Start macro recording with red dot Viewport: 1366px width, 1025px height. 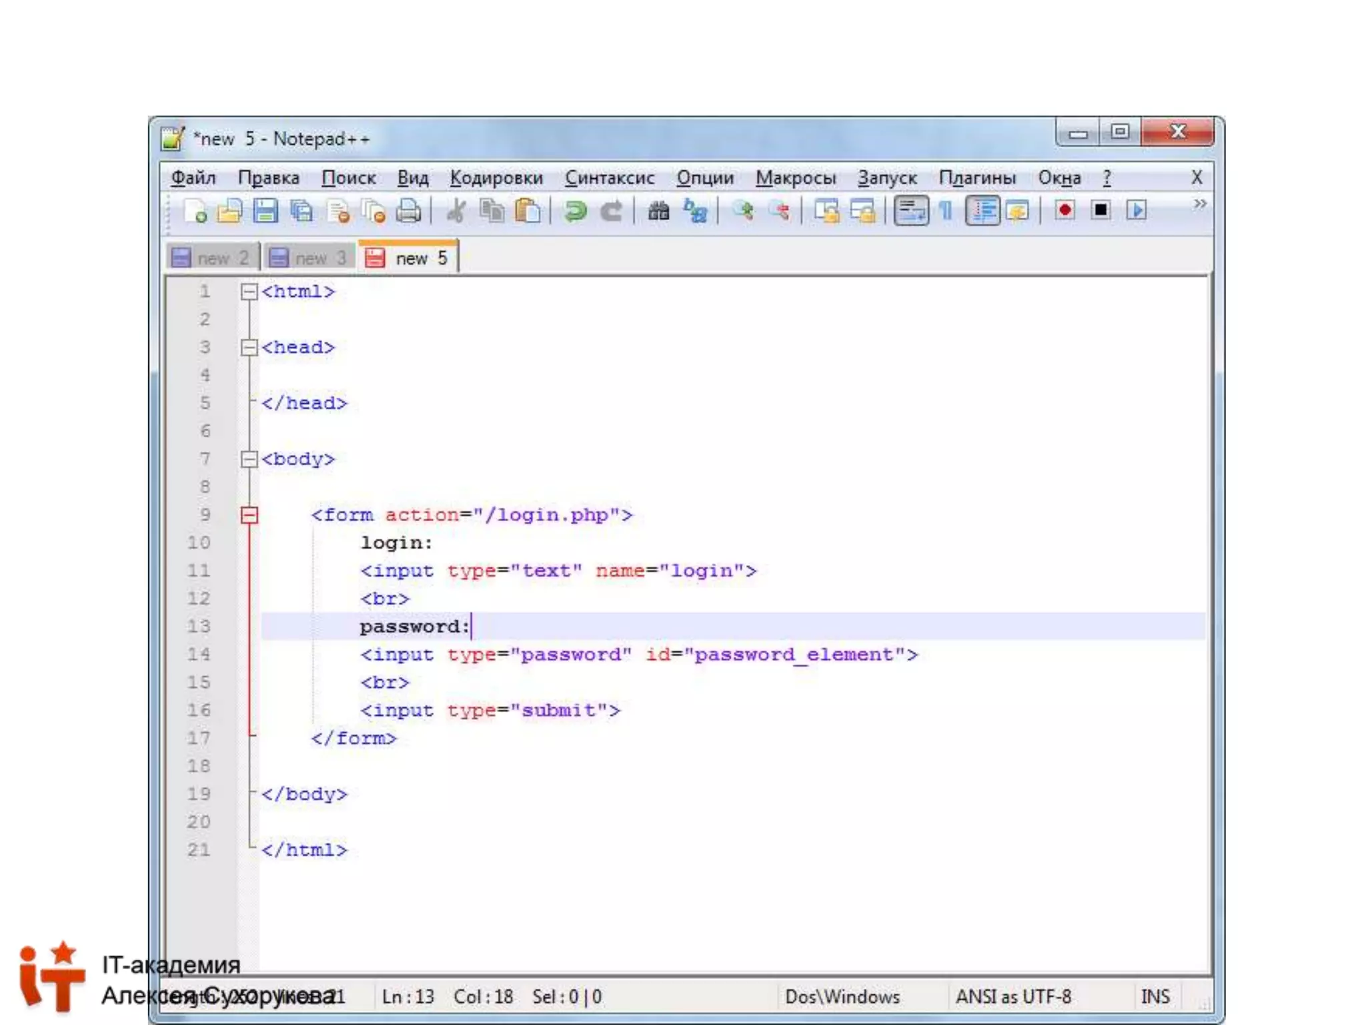point(1065,211)
